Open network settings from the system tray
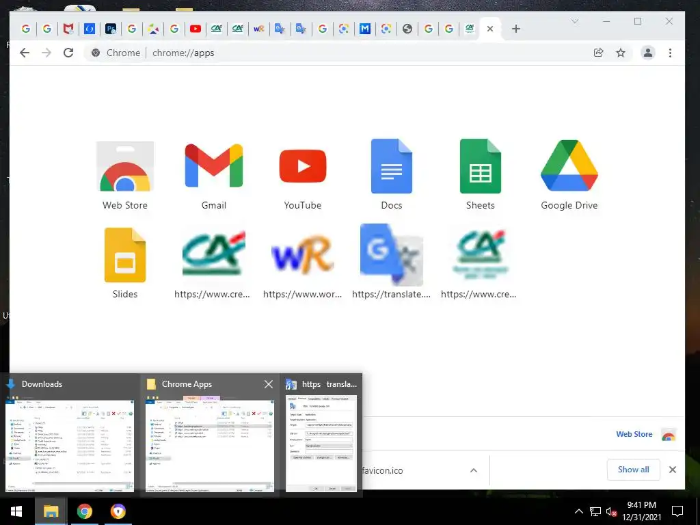The image size is (700, 525). pyautogui.click(x=595, y=511)
